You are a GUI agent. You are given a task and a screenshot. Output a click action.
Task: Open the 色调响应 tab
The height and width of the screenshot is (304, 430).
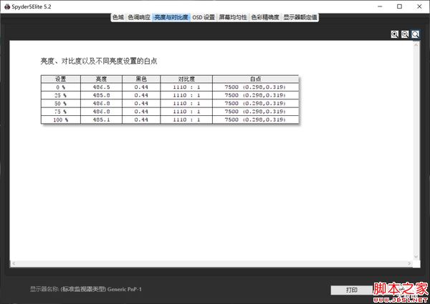tap(139, 17)
